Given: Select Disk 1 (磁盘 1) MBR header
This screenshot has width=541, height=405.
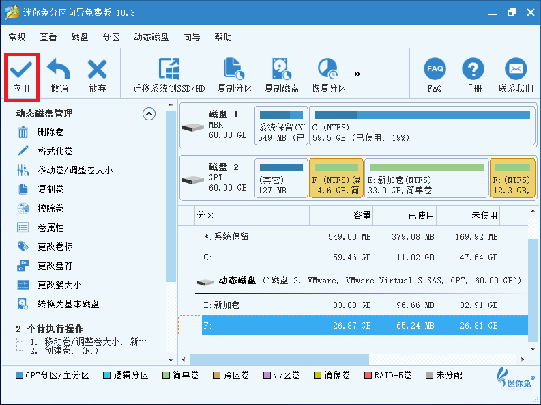Looking at the screenshot, I should [x=217, y=125].
